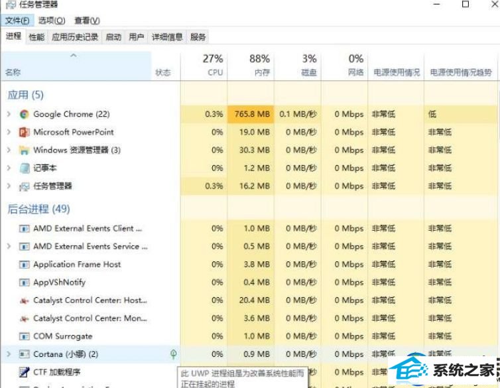Sort by the 磁盘 column header
This screenshot has width=500, height=388.
(x=298, y=66)
